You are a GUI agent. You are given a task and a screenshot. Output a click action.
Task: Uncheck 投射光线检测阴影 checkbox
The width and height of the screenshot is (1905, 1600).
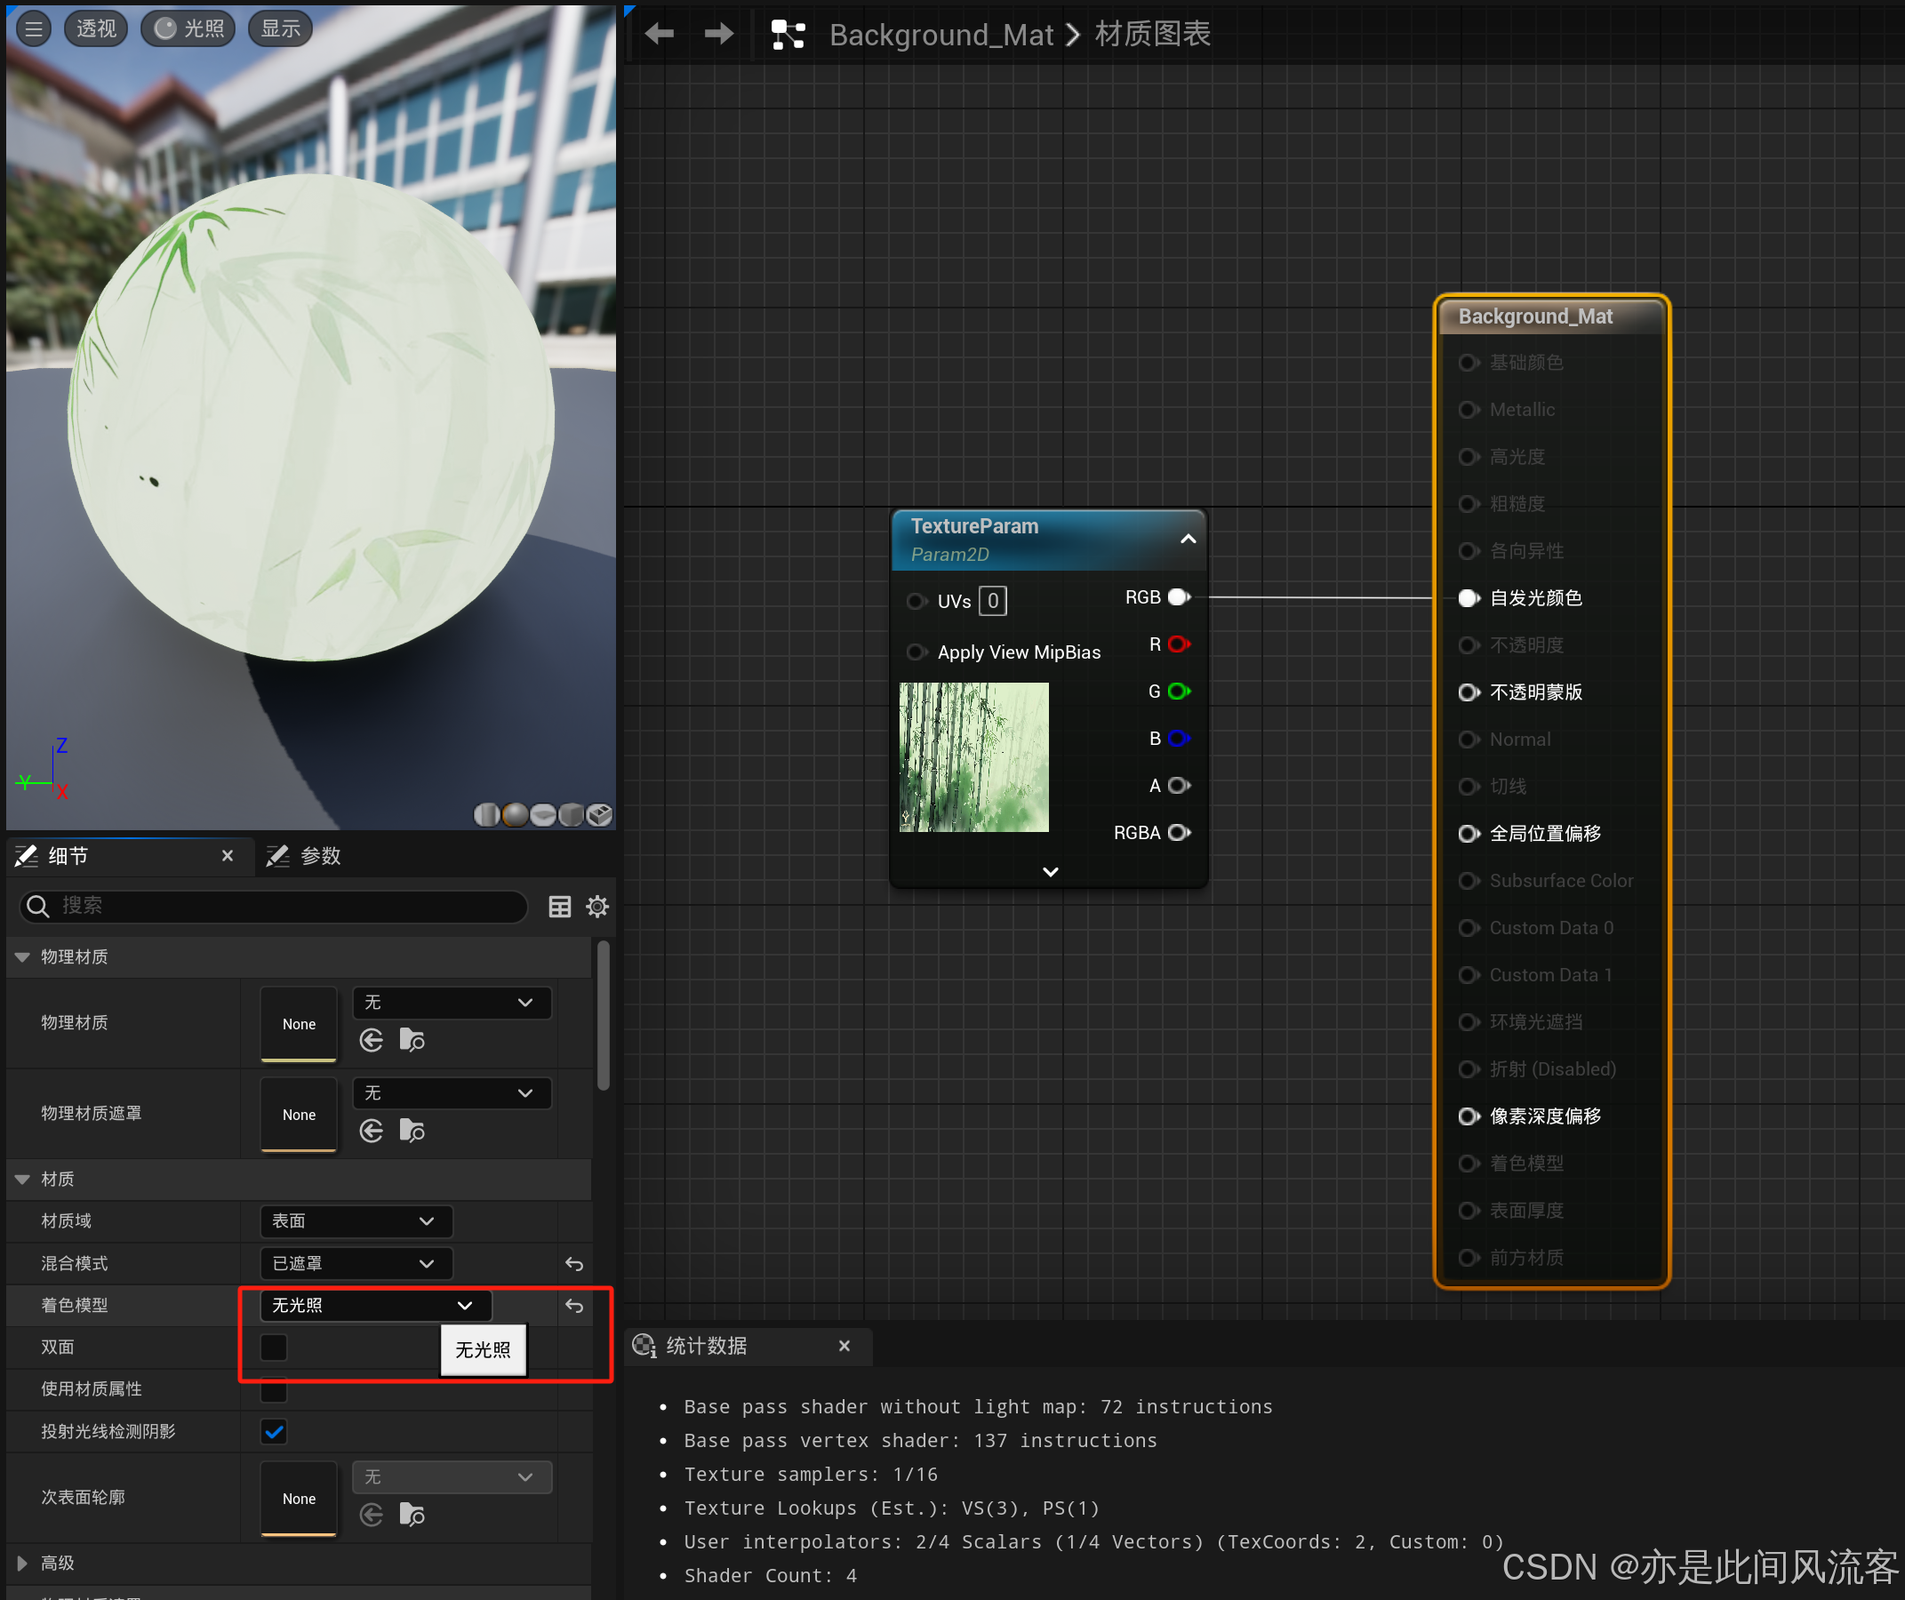pos(273,1431)
